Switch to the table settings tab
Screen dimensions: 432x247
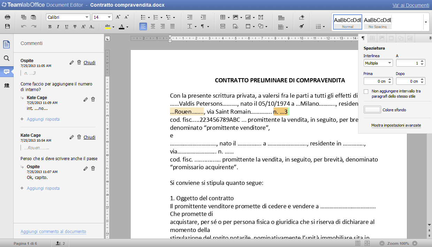372,38
